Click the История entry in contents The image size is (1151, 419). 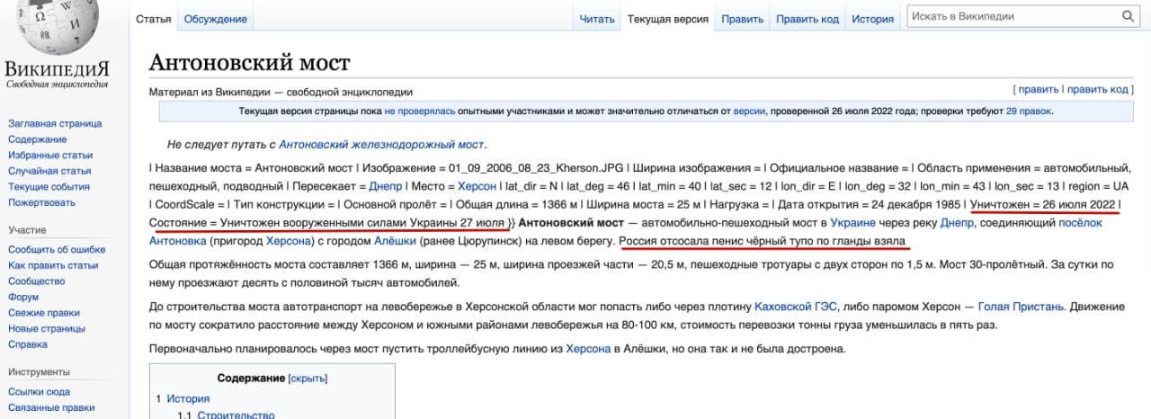188,398
